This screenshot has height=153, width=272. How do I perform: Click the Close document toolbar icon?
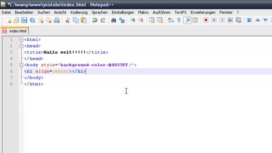click(x=41, y=20)
